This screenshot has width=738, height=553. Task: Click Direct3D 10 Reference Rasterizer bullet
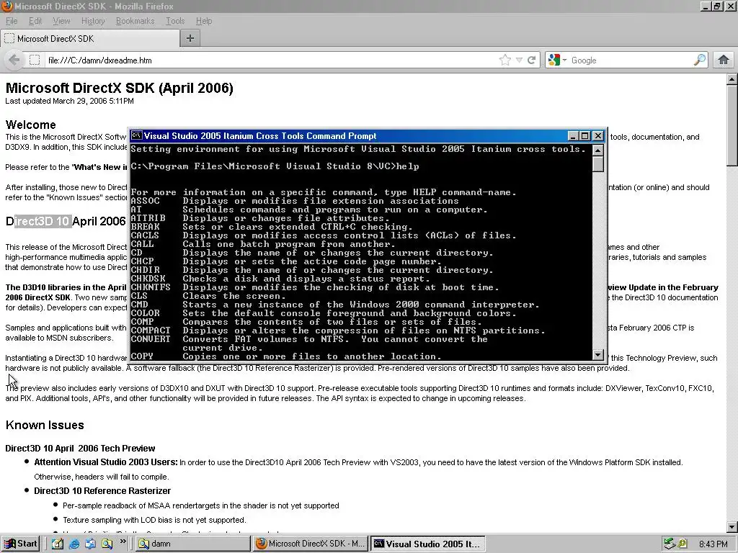click(x=102, y=491)
